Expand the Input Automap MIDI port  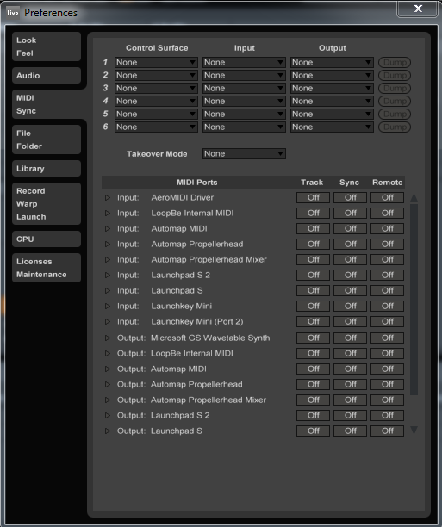108,228
